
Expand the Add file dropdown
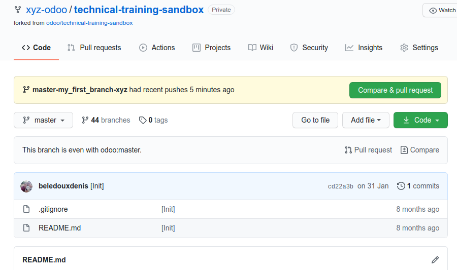366,120
